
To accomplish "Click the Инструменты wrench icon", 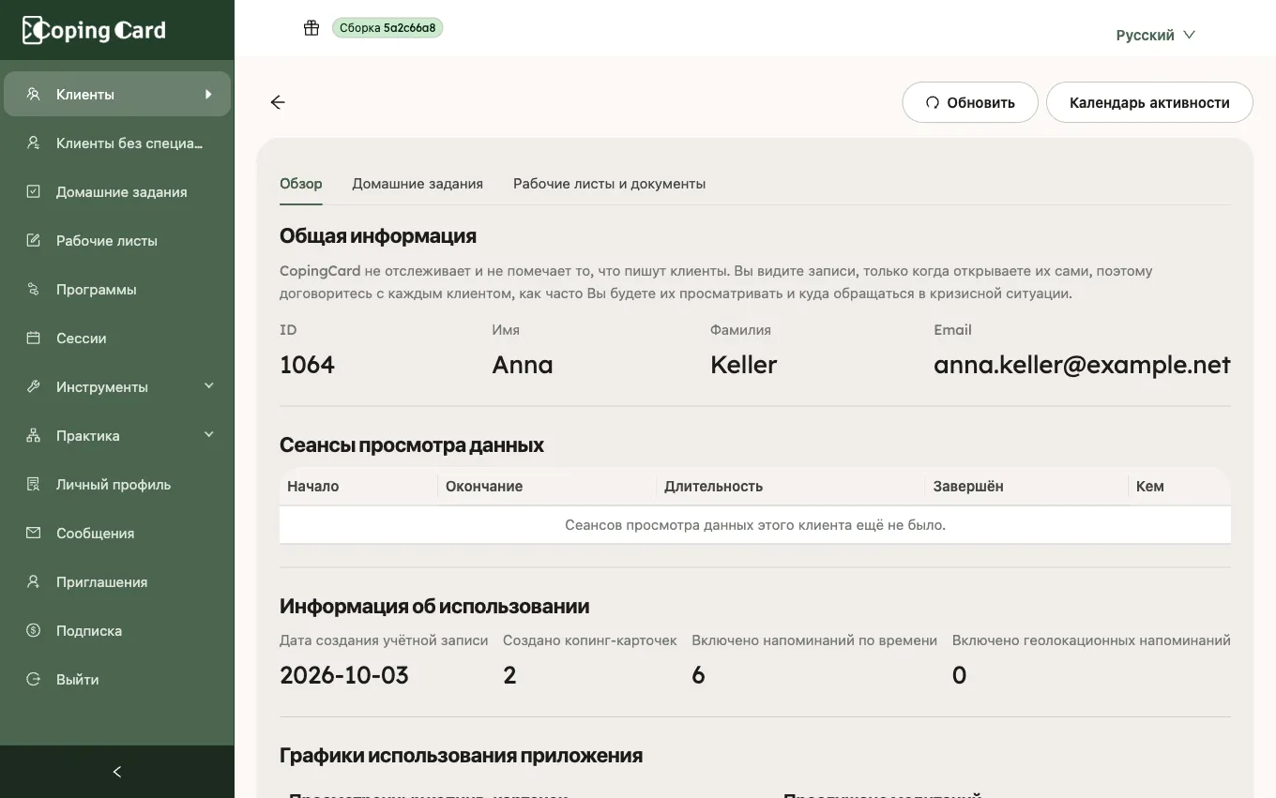I will point(34,386).
